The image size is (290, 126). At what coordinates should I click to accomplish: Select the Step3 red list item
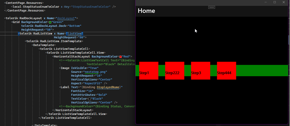click(x=200, y=71)
